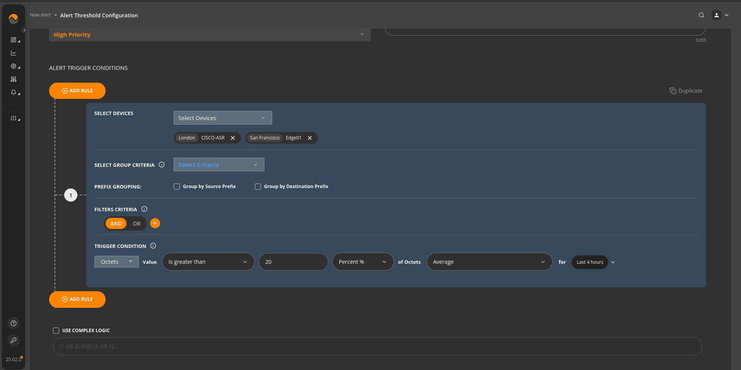Click info icon beside Trigger Condition
This screenshot has width=741, height=370.
point(153,246)
